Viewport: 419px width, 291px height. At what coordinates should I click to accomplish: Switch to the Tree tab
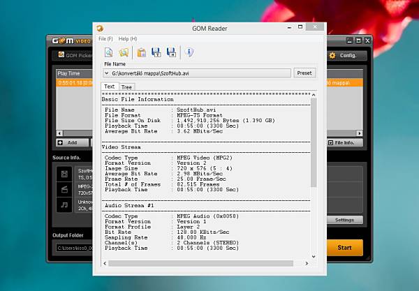[x=126, y=87]
